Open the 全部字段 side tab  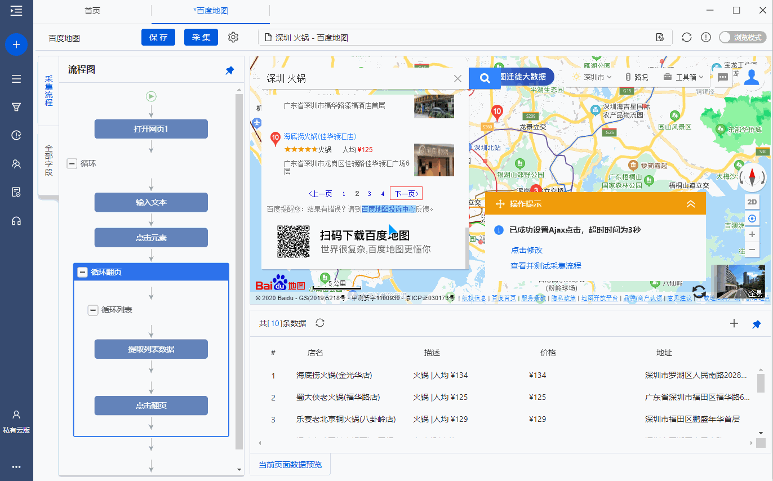[48, 161]
